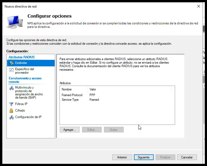
Task: Click the Multivínculo y BAP network icon
Action: (x=11, y=88)
